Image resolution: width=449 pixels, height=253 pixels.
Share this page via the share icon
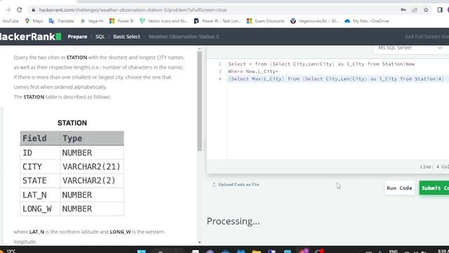415,10
